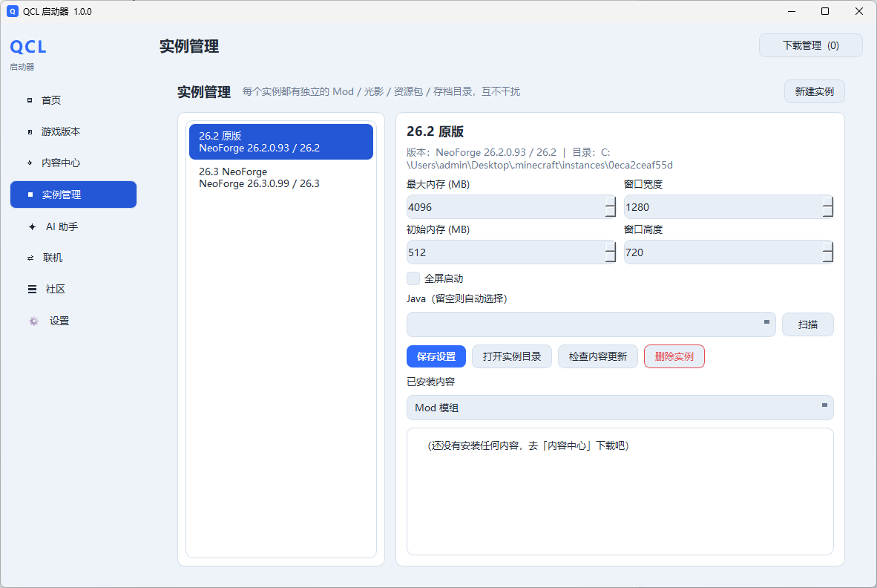Image resolution: width=877 pixels, height=588 pixels.
Task: Create an instance with 新建实例
Action: click(815, 92)
